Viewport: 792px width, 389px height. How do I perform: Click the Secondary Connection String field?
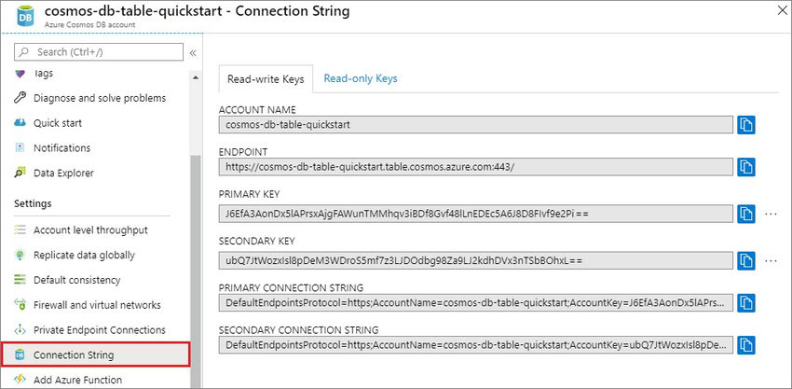click(x=476, y=345)
